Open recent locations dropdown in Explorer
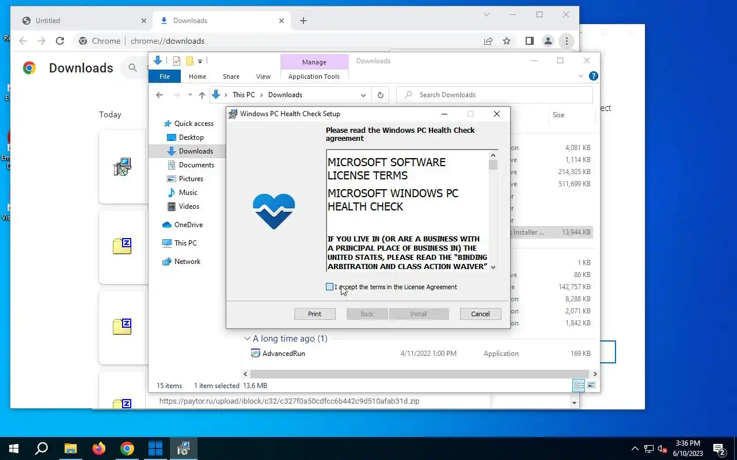 pos(190,95)
